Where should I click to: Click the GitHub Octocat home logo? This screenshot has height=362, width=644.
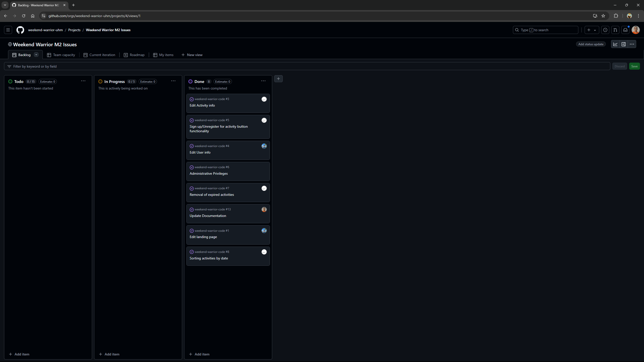(x=20, y=30)
